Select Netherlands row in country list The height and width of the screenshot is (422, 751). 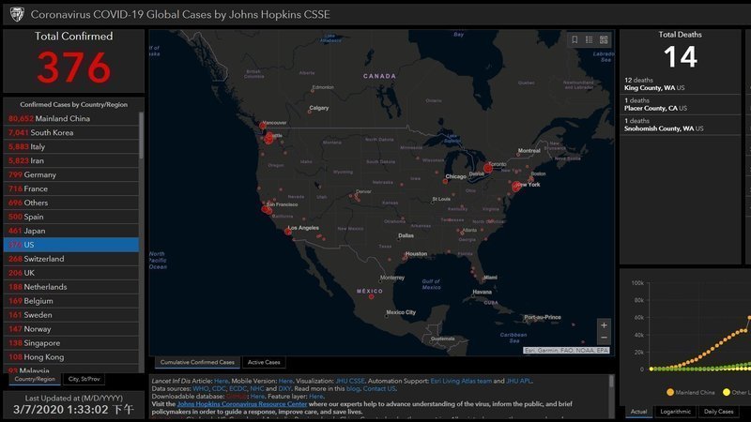coord(71,287)
